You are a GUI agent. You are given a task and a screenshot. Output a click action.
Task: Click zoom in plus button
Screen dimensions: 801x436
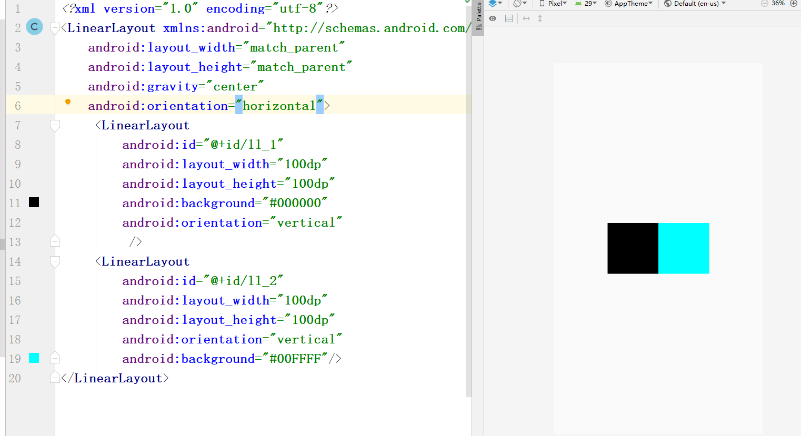point(794,3)
